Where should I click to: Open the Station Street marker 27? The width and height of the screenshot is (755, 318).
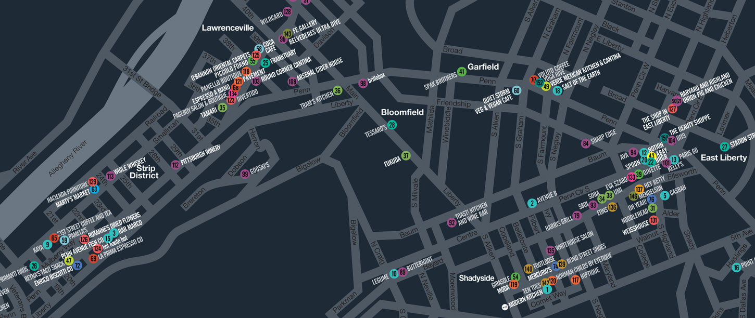(x=724, y=147)
